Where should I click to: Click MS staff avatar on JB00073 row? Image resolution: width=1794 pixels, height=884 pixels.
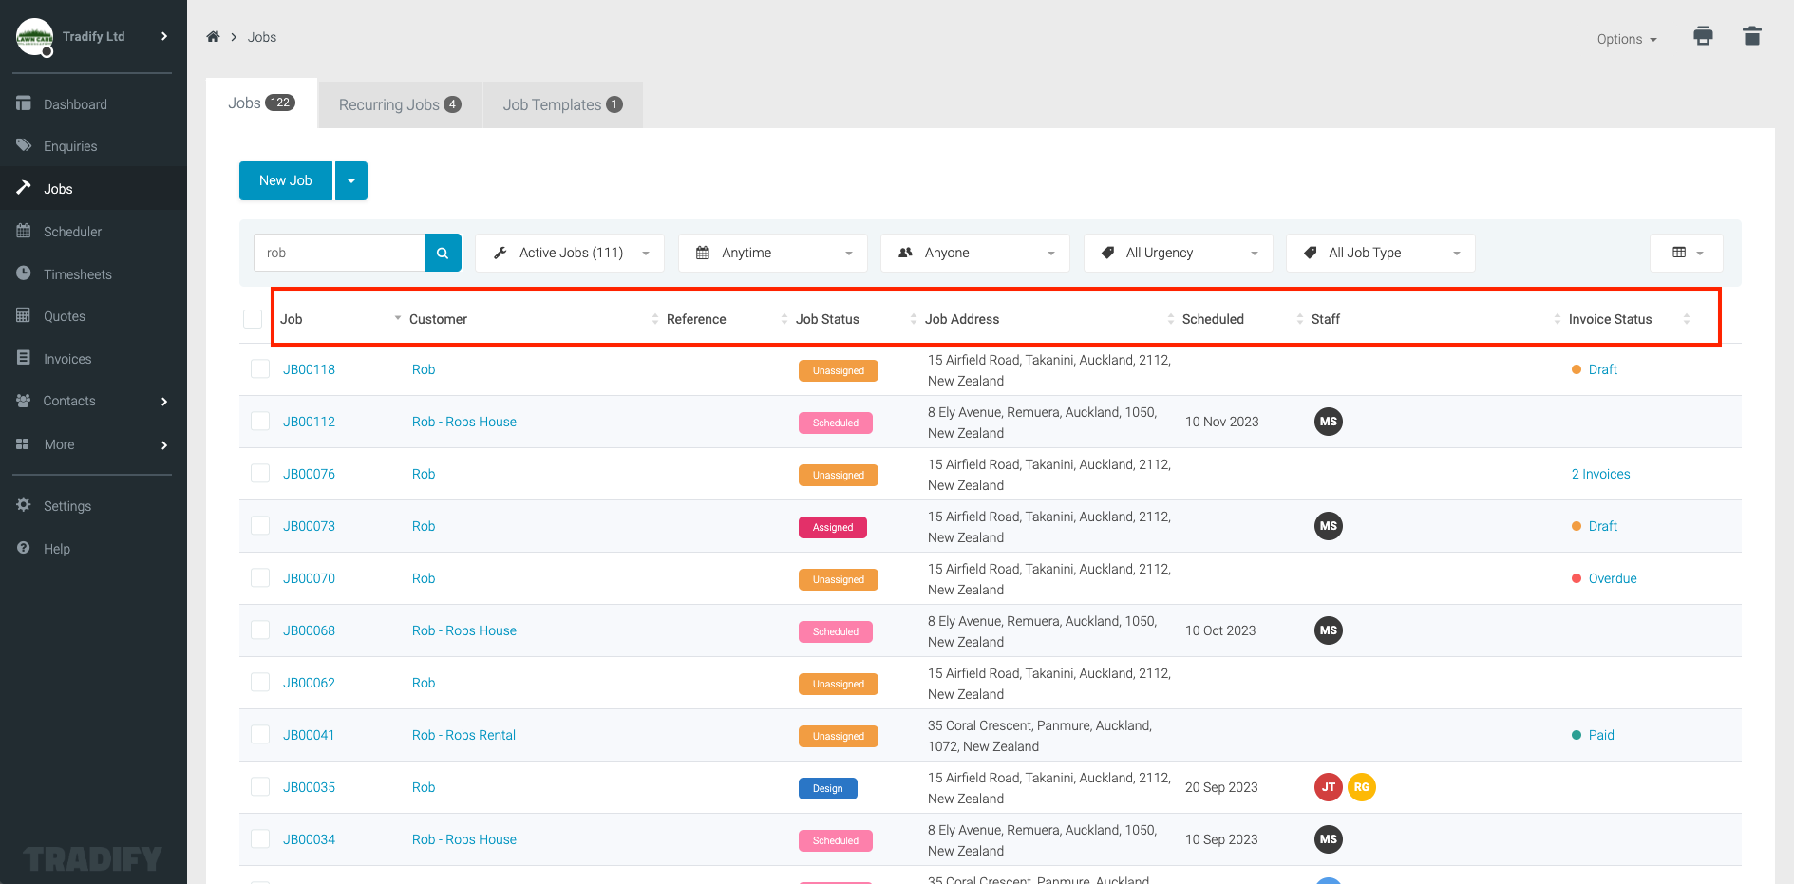(x=1329, y=526)
